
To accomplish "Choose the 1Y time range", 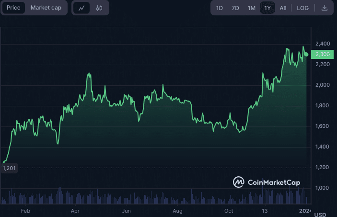I will (x=267, y=8).
